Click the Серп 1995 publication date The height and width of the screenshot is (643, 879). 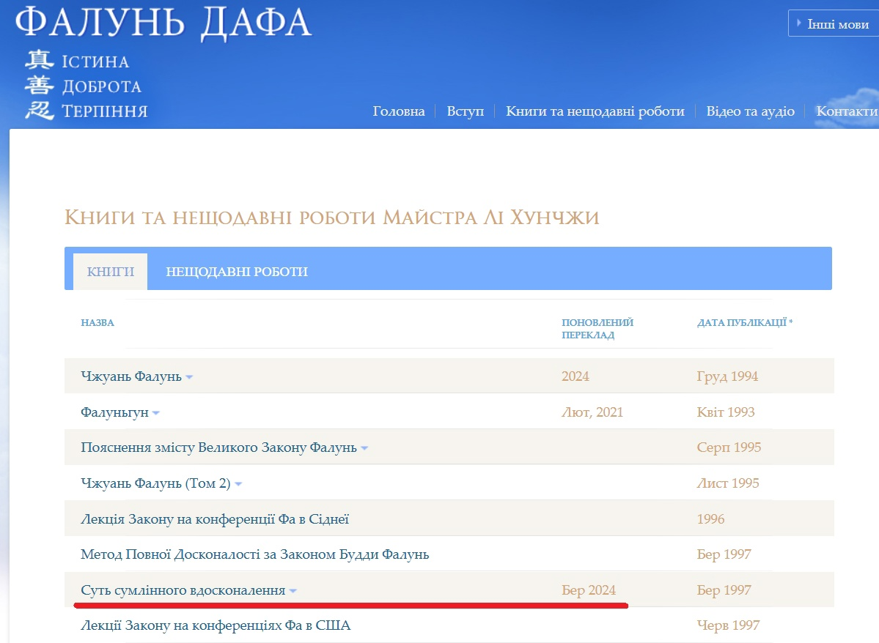click(x=729, y=447)
